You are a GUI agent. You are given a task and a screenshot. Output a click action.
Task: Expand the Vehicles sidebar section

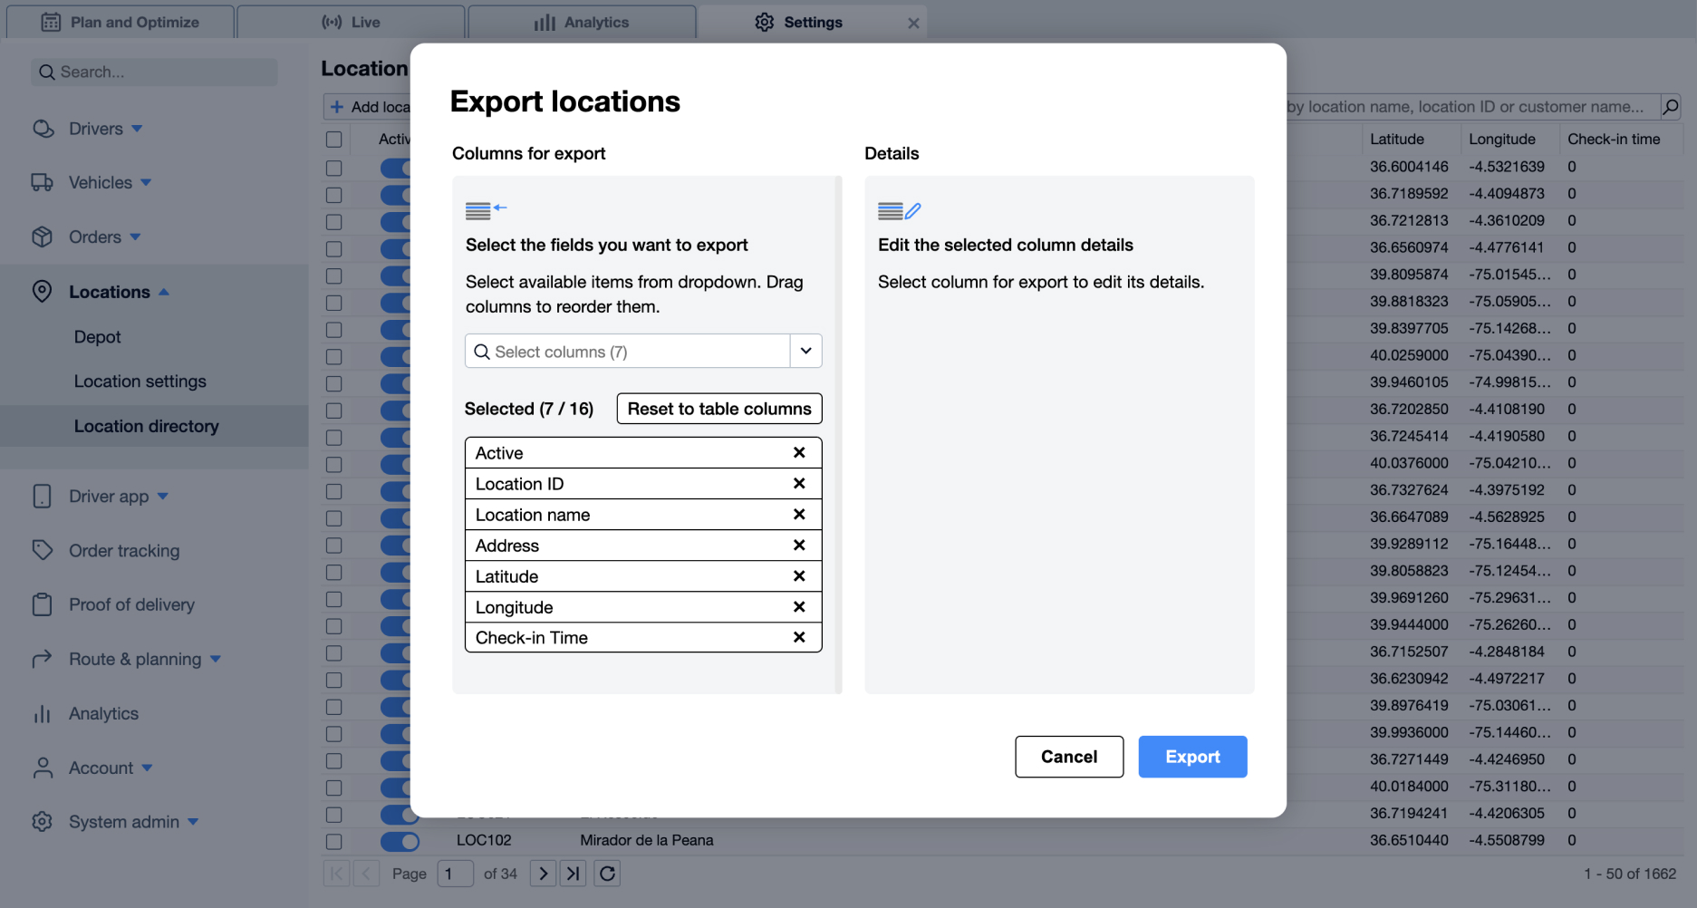[145, 182]
